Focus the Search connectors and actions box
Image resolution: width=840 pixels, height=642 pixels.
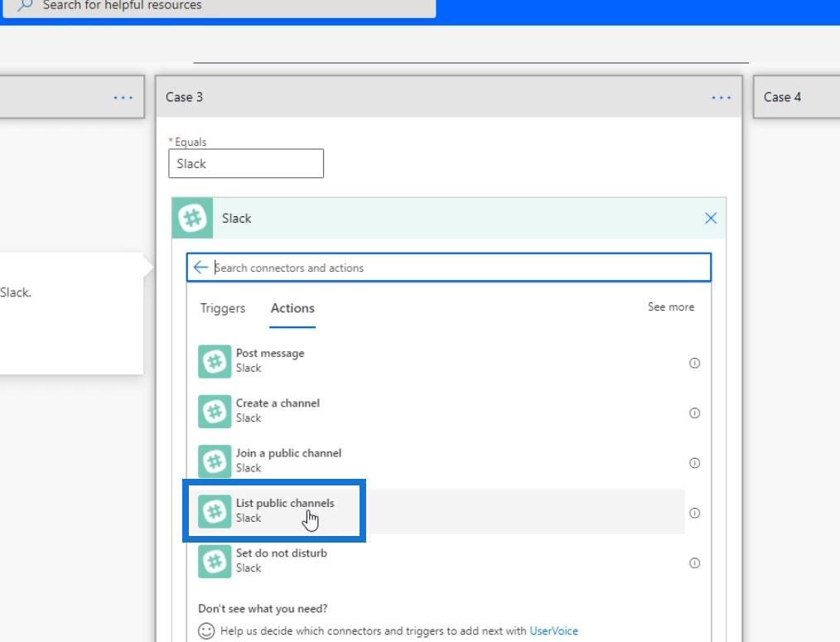click(449, 268)
